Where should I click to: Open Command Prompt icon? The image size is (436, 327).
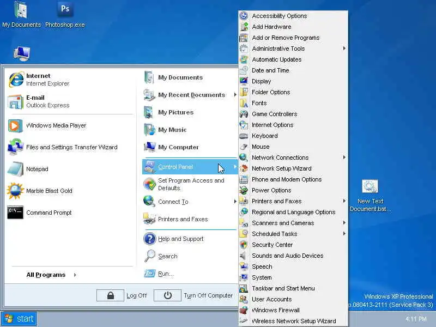15,213
